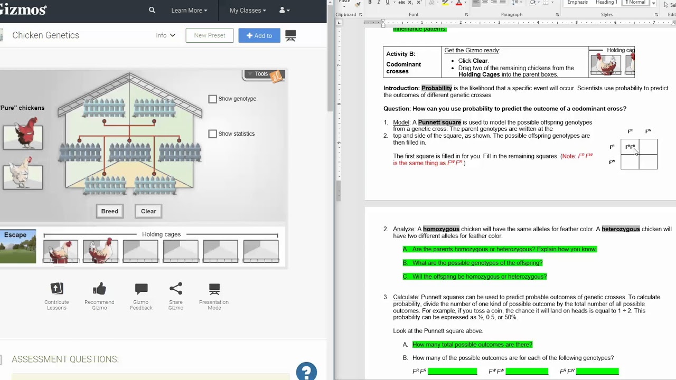The width and height of the screenshot is (676, 380).
Task: Apply strikethrough formatting in Word
Action: click(x=401, y=2)
